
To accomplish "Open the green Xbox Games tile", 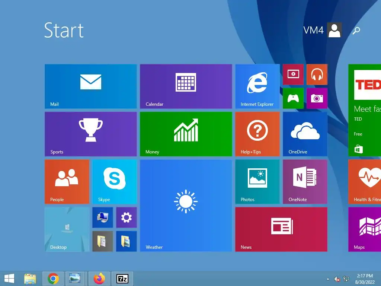I will 293,98.
